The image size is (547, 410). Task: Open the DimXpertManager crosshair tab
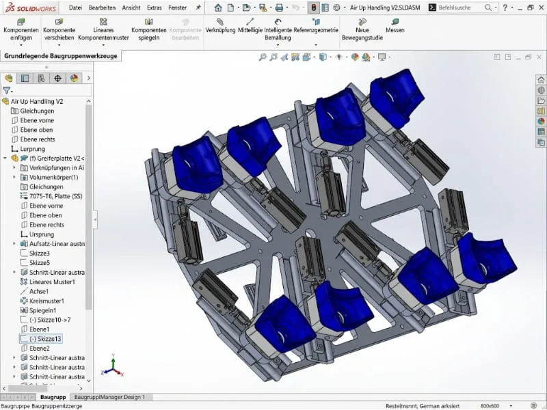[x=57, y=78]
